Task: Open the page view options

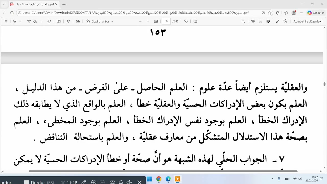Action: click(195, 21)
